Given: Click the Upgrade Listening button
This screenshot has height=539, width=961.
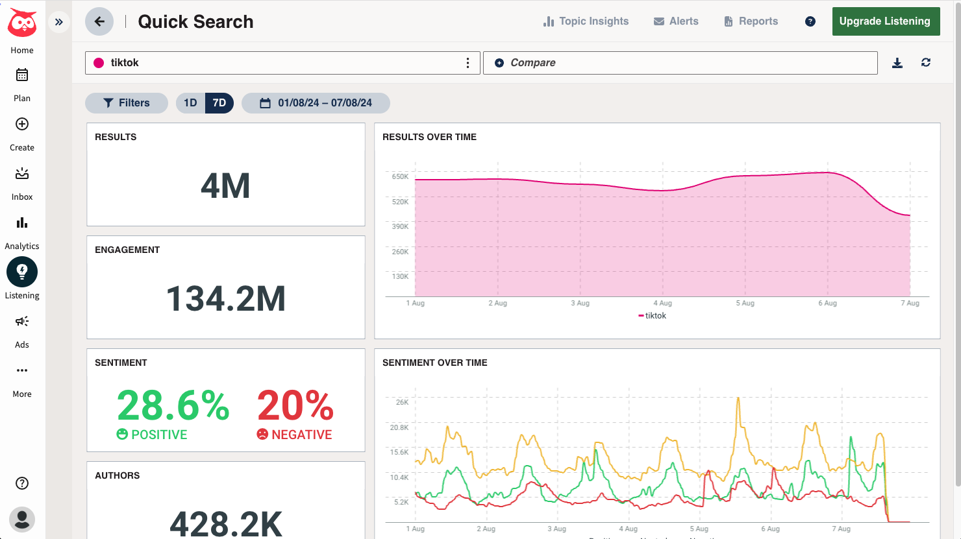Looking at the screenshot, I should (x=886, y=21).
